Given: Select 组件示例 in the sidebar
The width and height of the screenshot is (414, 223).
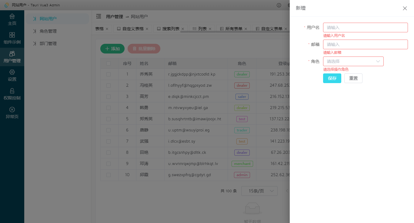Looking at the screenshot, I should tap(12, 38).
